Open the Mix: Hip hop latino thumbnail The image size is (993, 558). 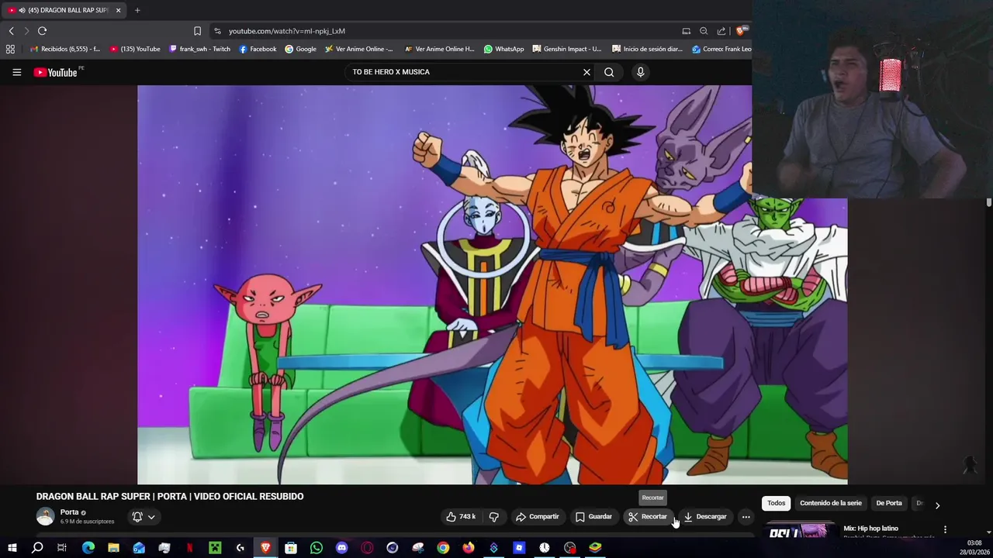tap(799, 531)
